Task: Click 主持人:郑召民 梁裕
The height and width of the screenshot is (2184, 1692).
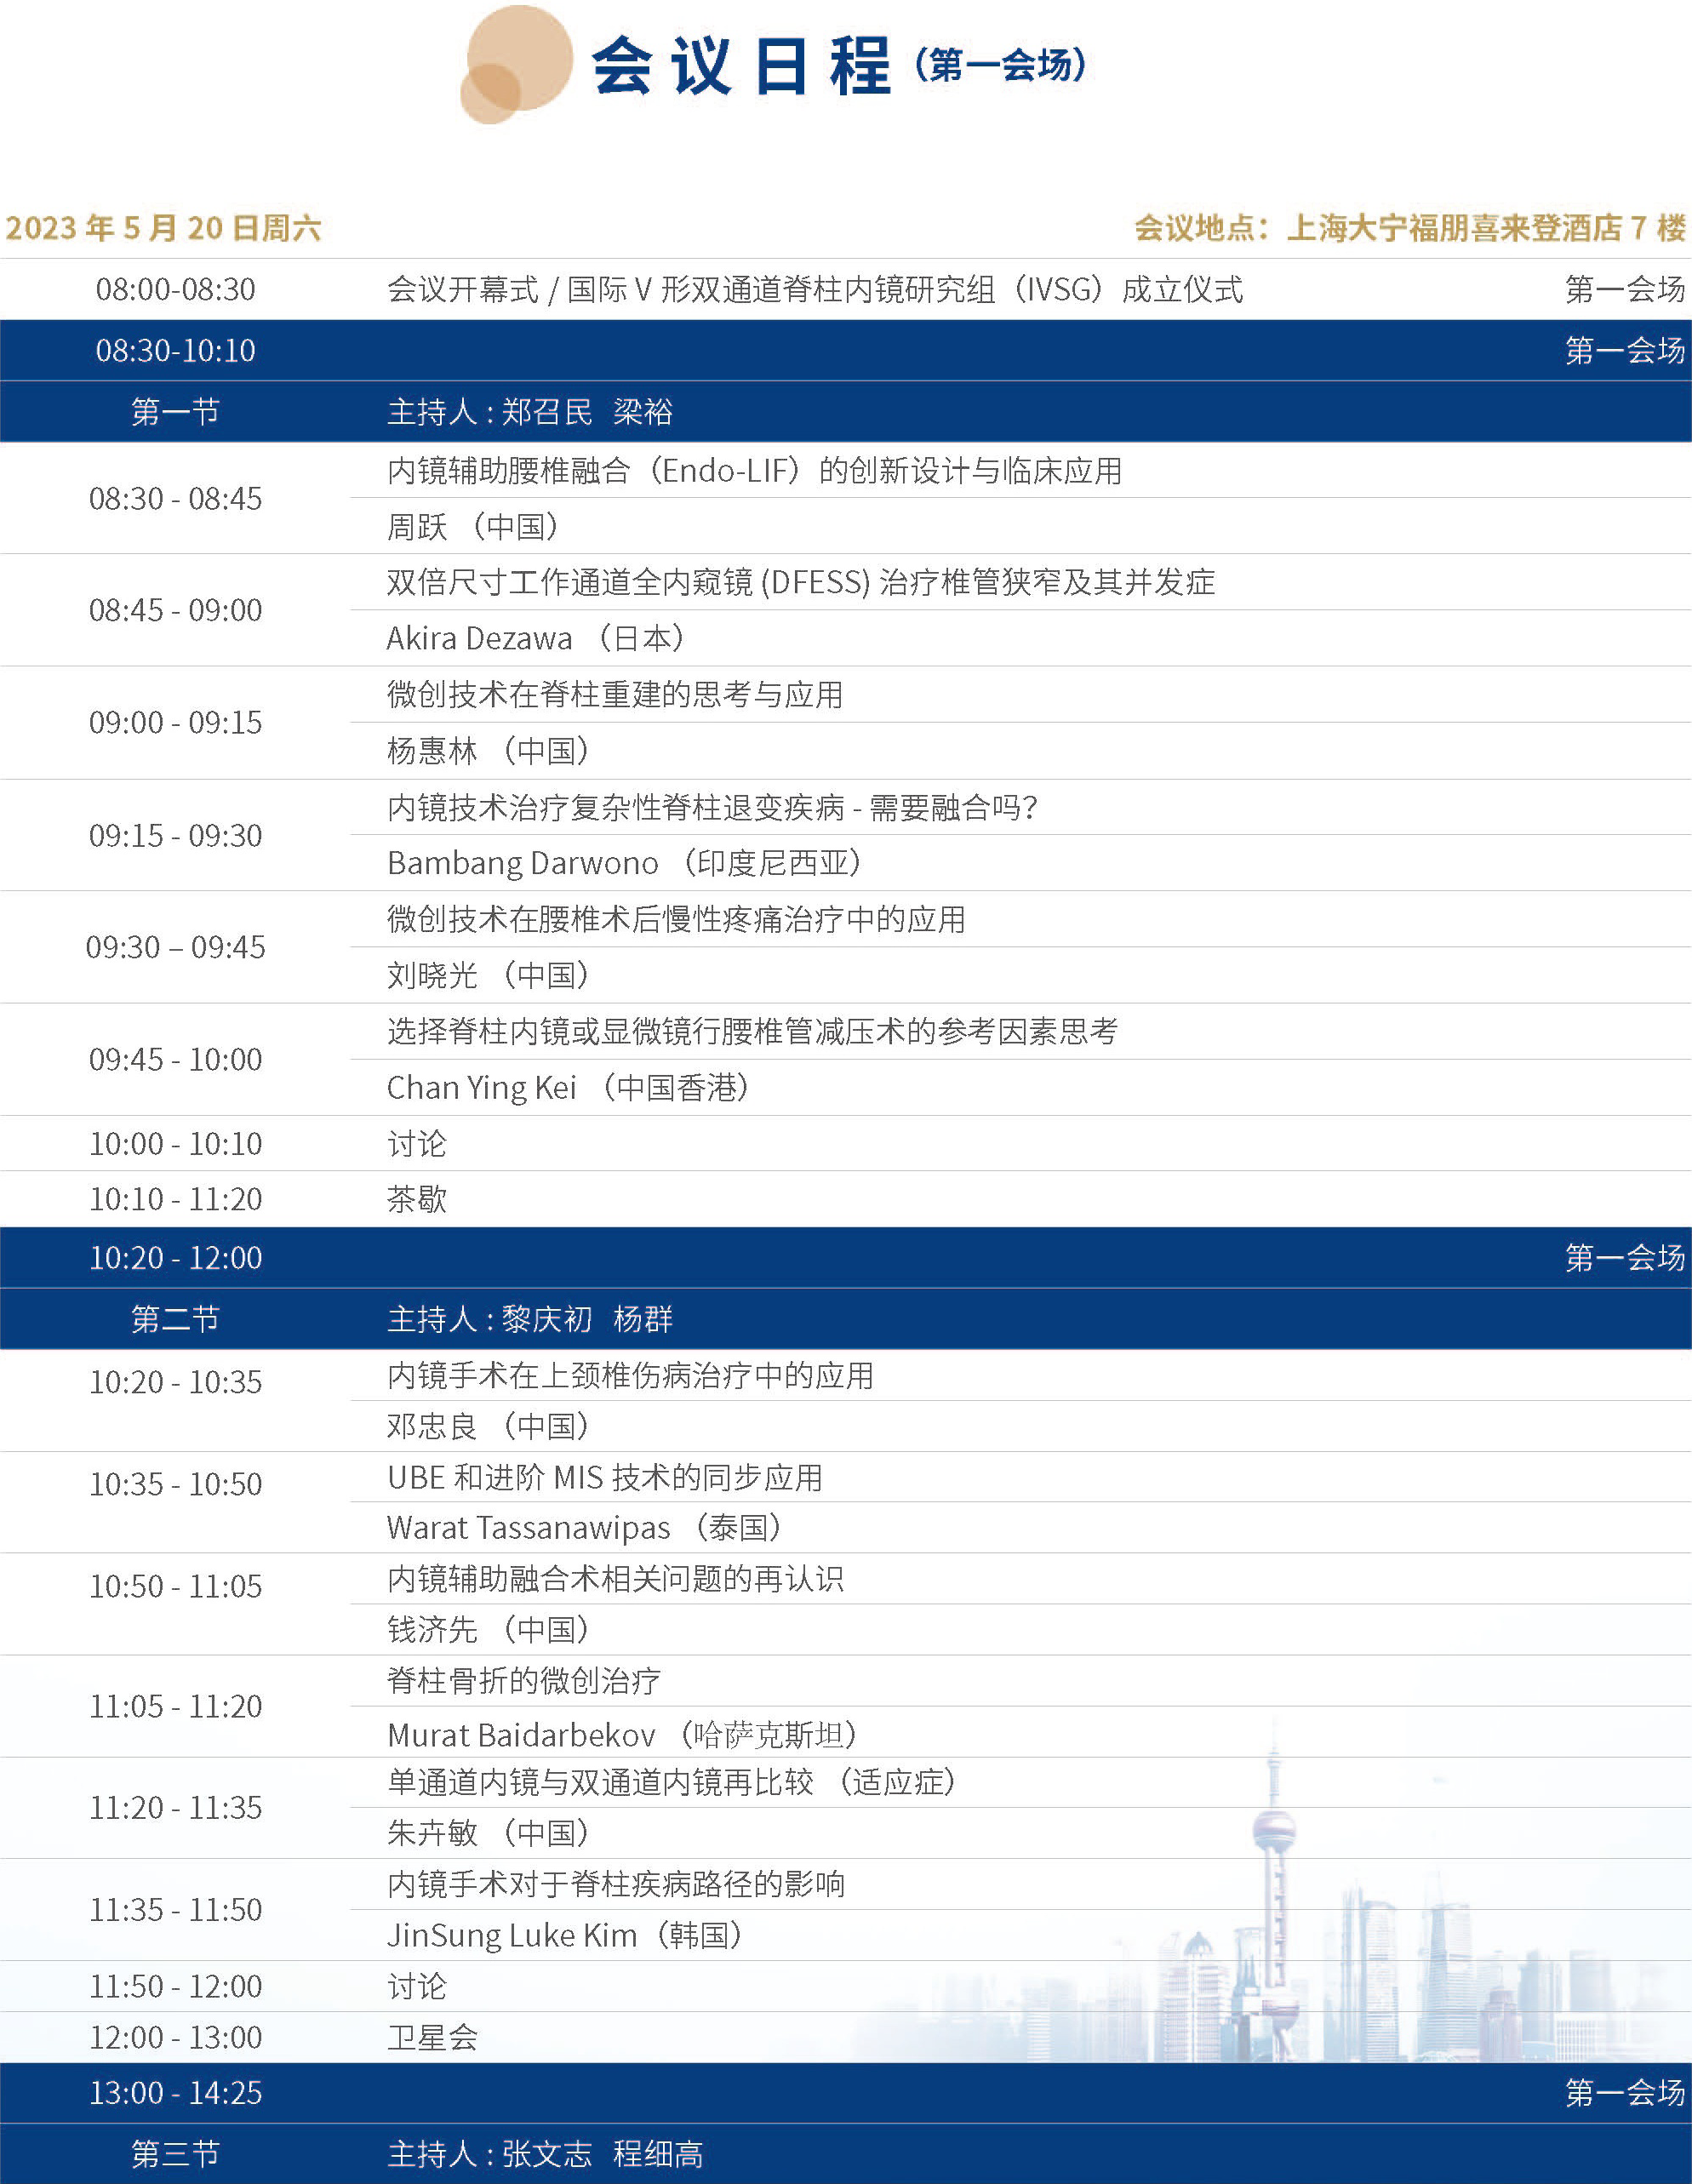Action: click(x=530, y=411)
